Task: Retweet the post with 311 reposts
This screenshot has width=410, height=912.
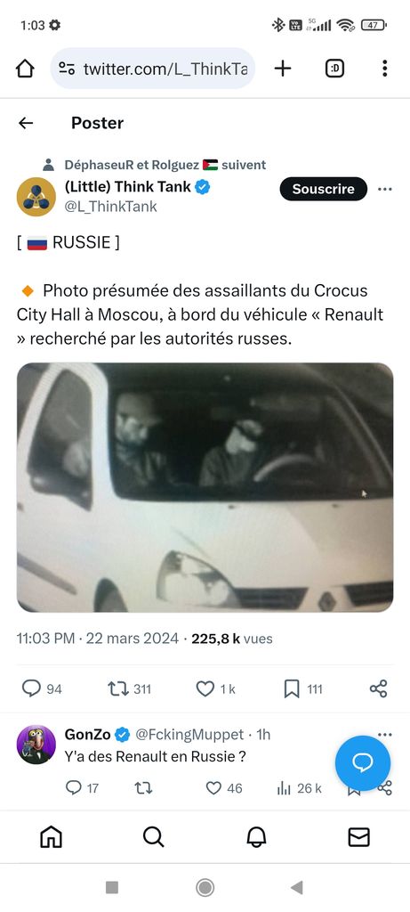Action: coord(130,688)
